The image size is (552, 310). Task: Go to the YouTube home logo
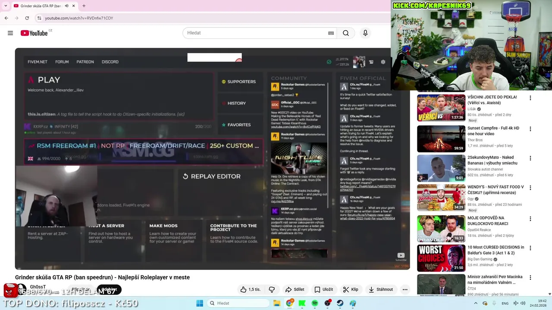click(34, 33)
